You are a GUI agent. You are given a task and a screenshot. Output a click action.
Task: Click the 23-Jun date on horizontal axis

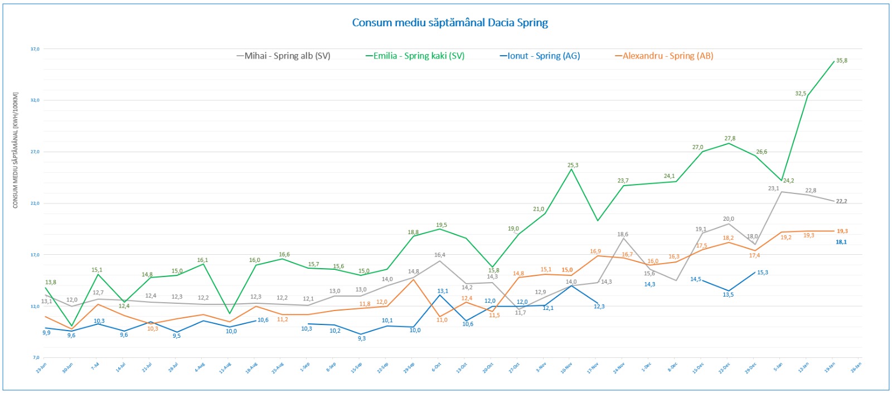click(x=41, y=368)
